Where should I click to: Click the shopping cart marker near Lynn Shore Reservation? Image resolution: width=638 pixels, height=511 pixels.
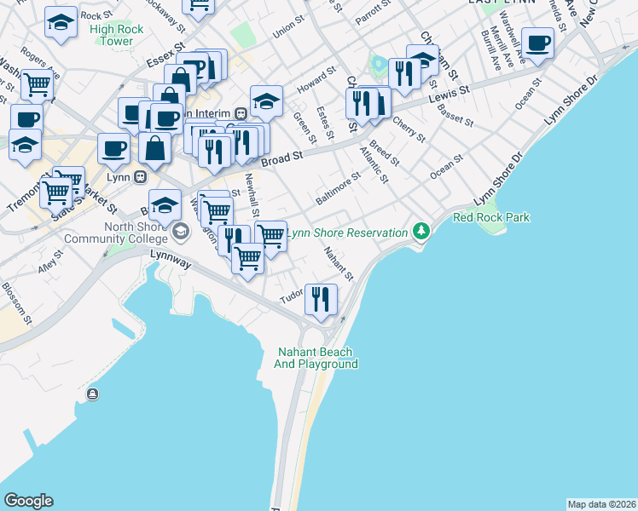(x=271, y=238)
